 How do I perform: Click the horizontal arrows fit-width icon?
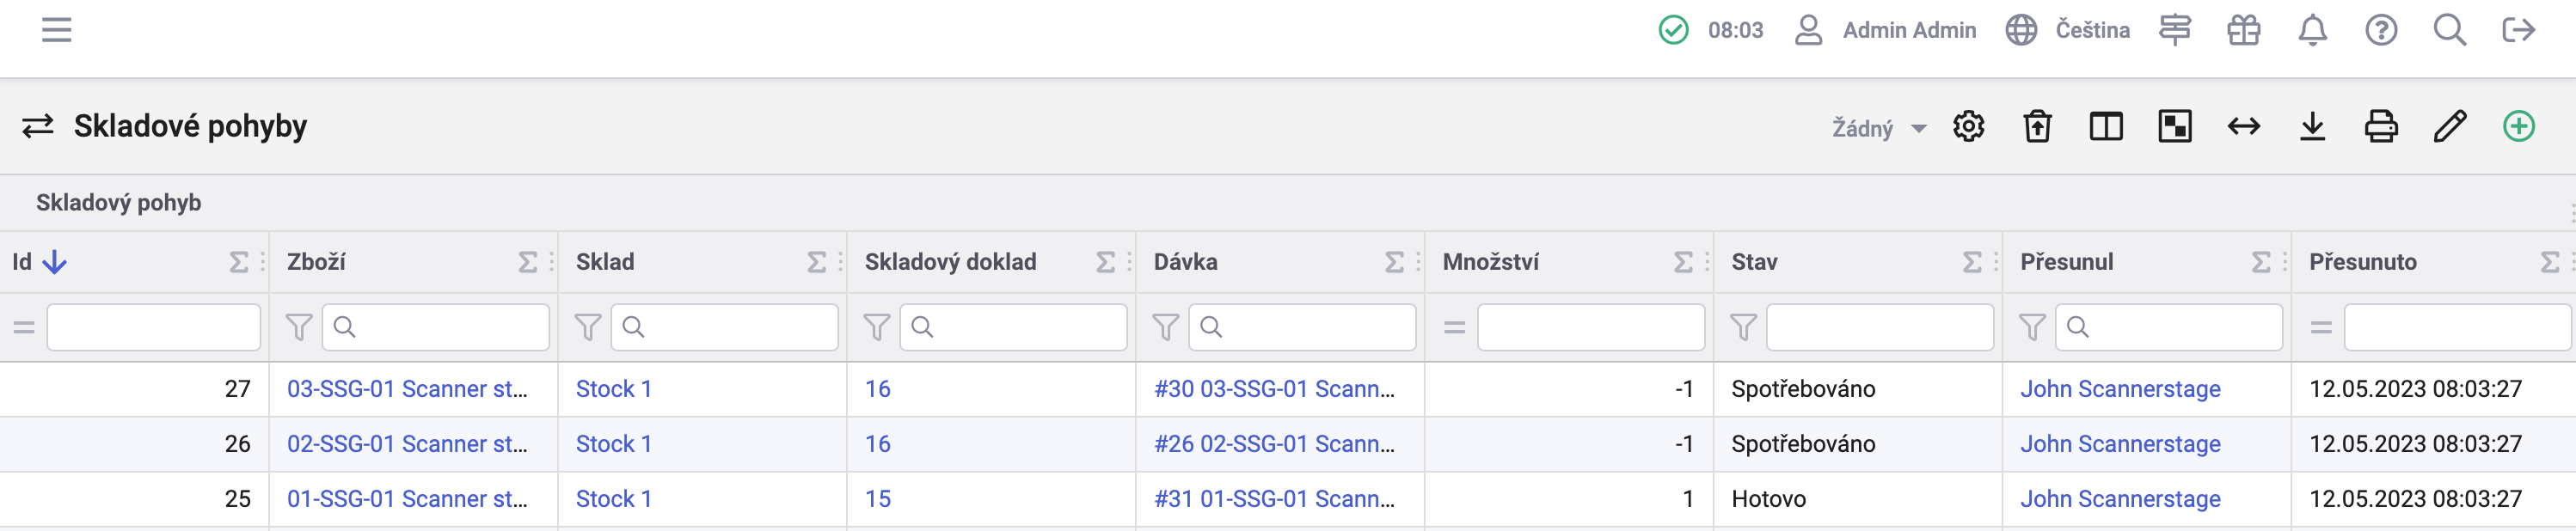pyautogui.click(x=2244, y=126)
